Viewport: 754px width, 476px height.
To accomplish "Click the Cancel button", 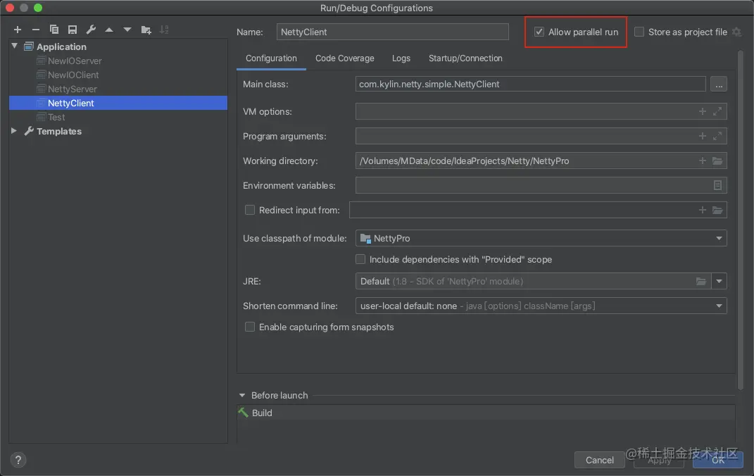I will click(600, 460).
